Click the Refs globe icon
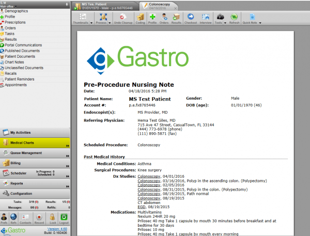The height and width of the screenshot is (236, 310). click(13, 218)
